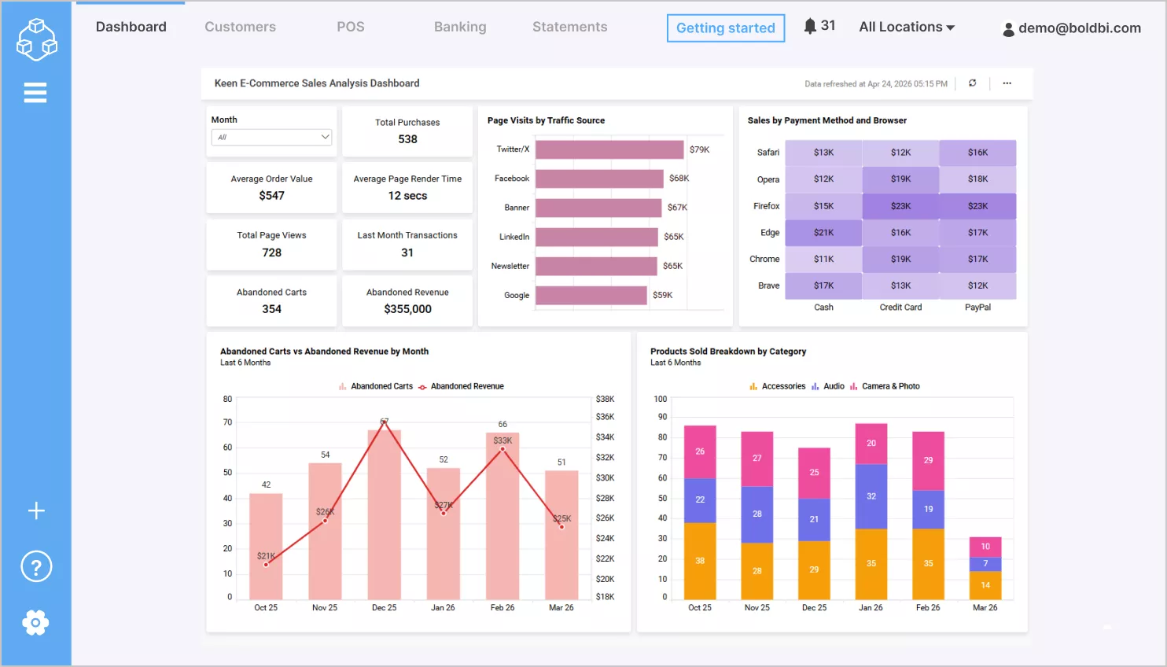Select the Facebook bar in Page Visits
Screen dimensions: 1167x667
click(x=599, y=179)
